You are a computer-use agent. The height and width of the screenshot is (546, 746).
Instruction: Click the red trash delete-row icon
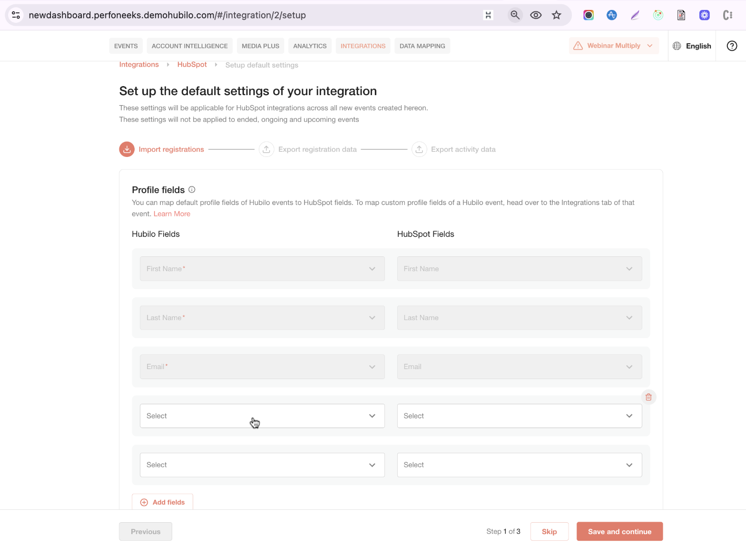click(648, 397)
